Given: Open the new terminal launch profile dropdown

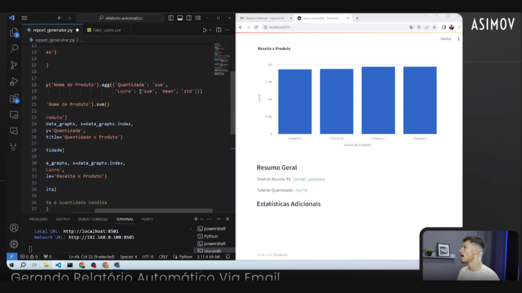Looking at the screenshot, I should (x=202, y=219).
